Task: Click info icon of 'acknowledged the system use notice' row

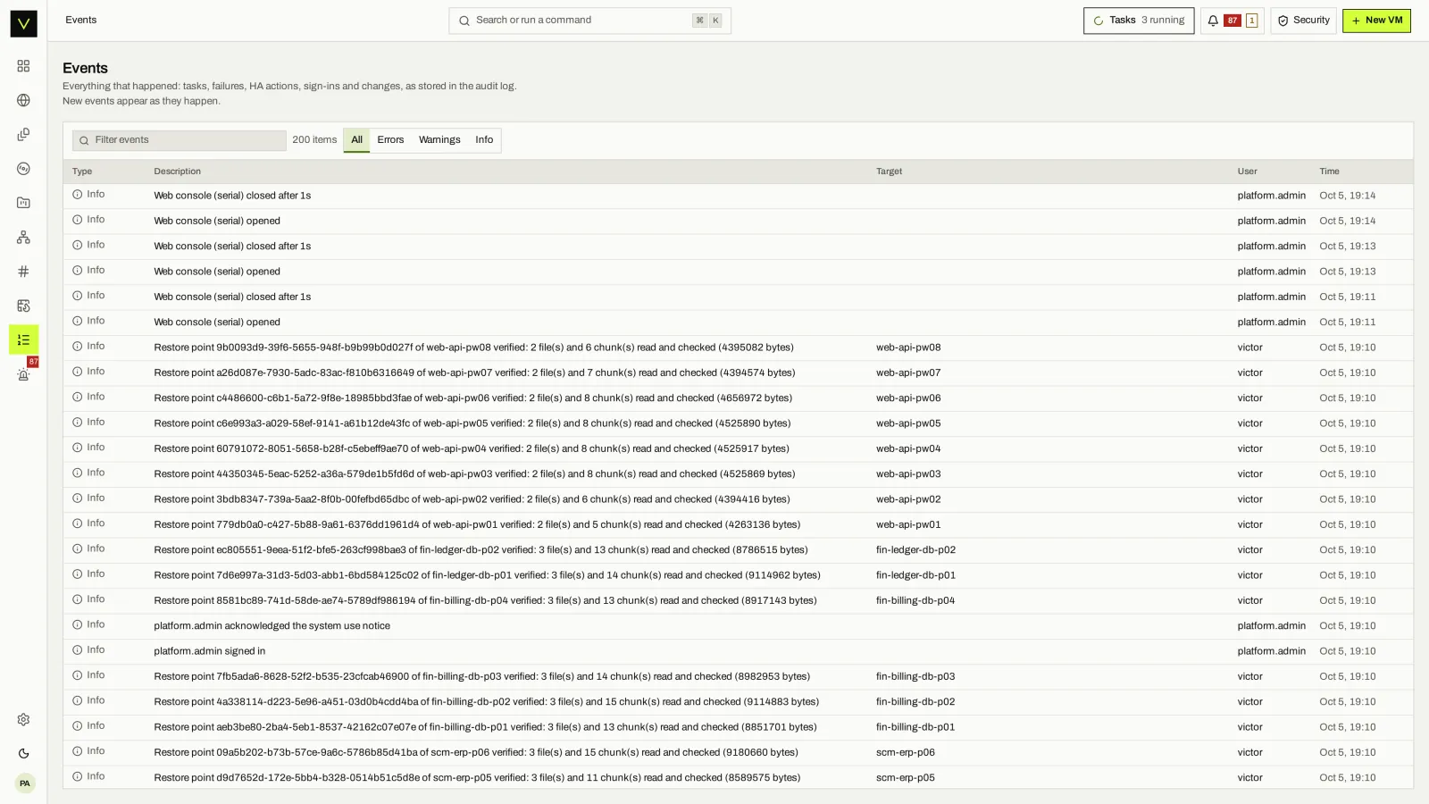Action: 78,625
